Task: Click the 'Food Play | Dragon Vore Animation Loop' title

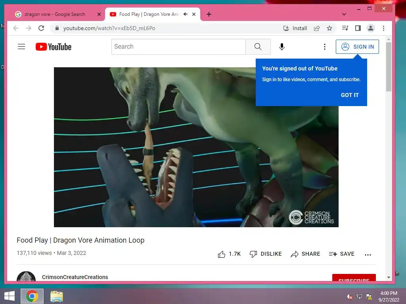Action: coord(80,240)
